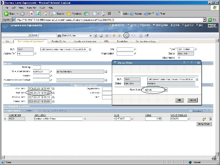Go to Next Record arrow icon
This screenshot has height=165, width=220.
point(119,36)
